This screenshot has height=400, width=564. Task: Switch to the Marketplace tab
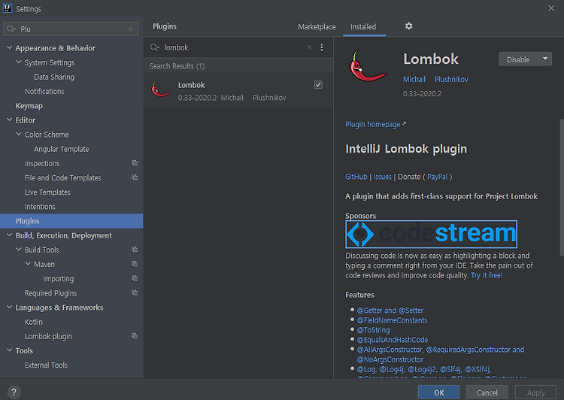[317, 26]
